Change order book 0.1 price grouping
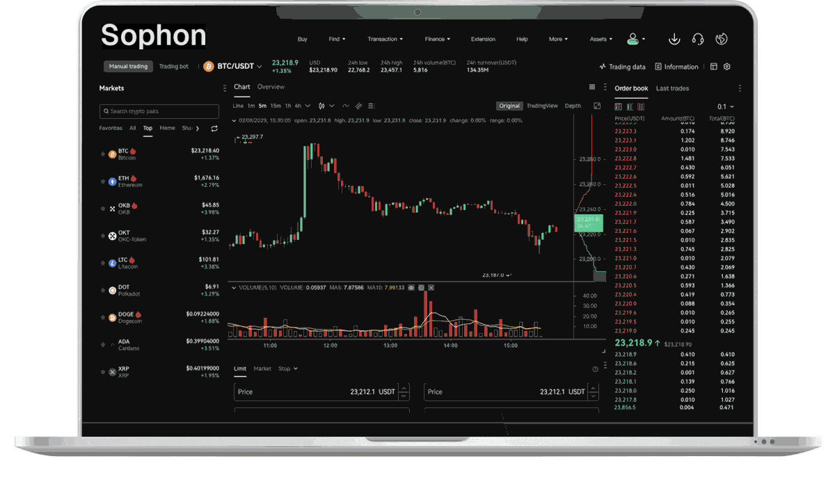 726,106
